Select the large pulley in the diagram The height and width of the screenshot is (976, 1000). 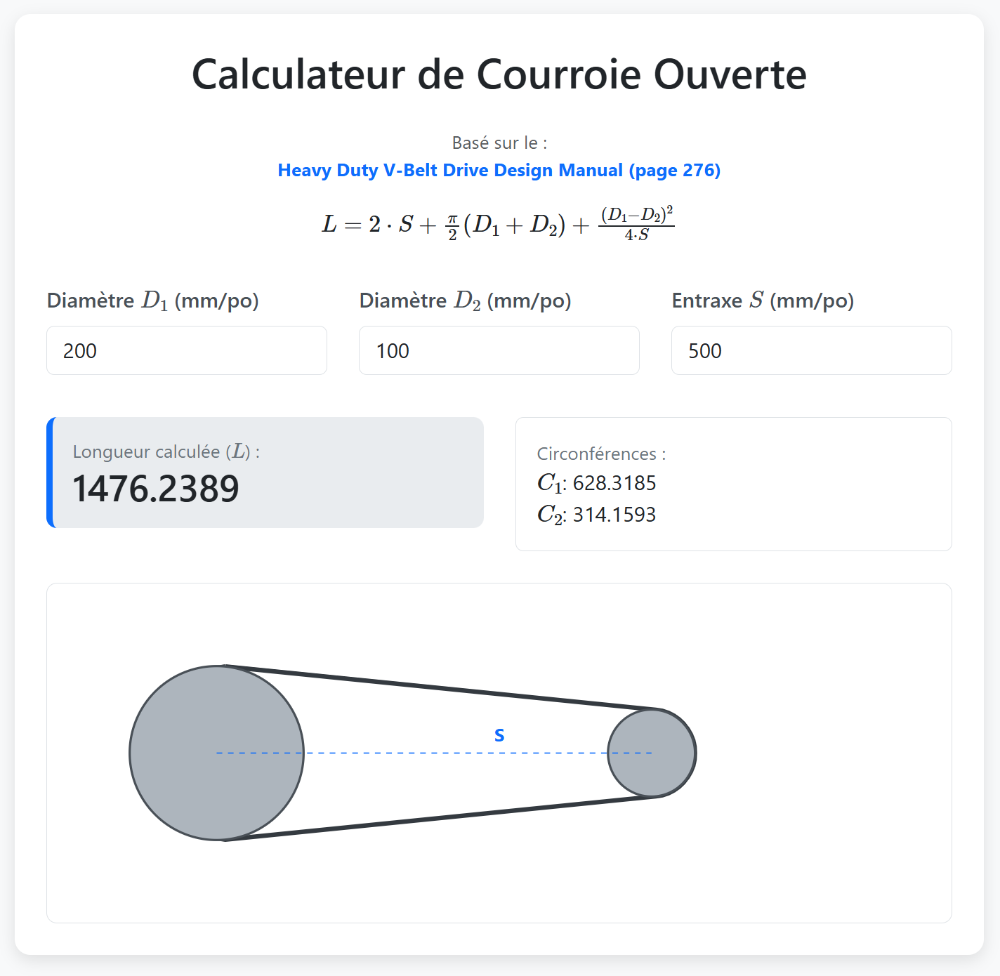tap(216, 752)
